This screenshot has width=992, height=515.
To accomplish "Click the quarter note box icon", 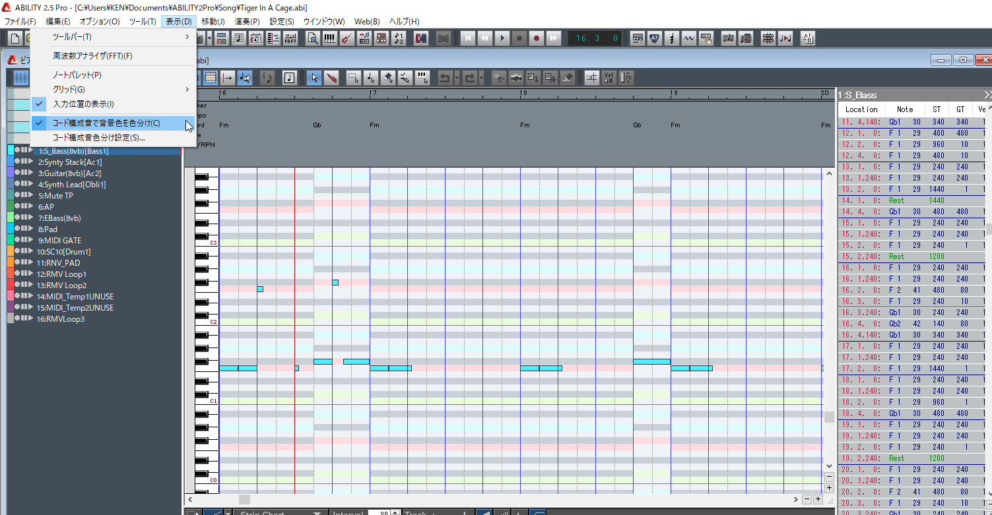I will 289,78.
